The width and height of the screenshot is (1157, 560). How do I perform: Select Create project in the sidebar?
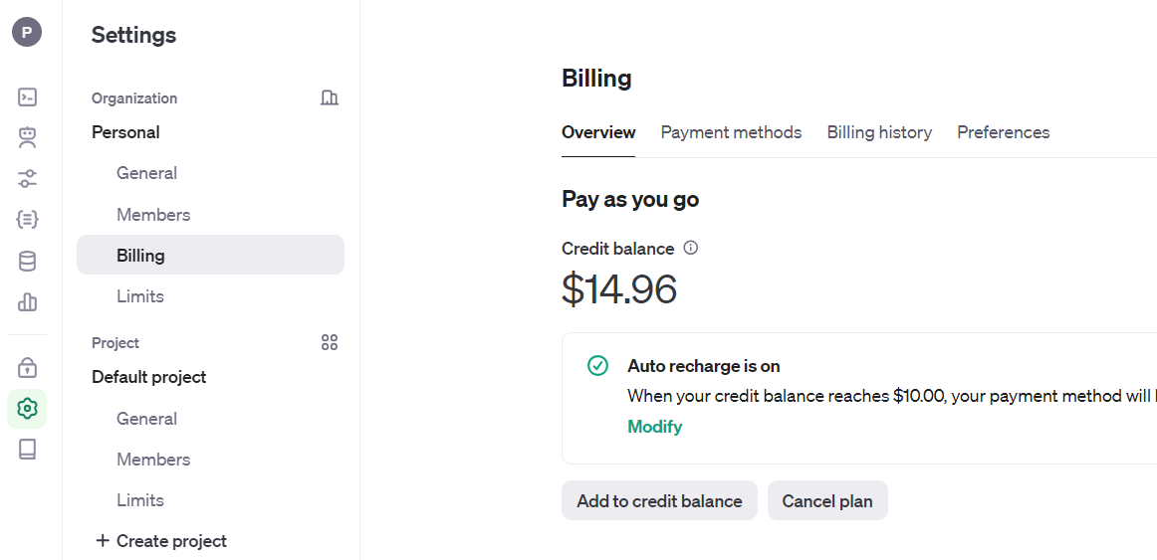coord(161,541)
